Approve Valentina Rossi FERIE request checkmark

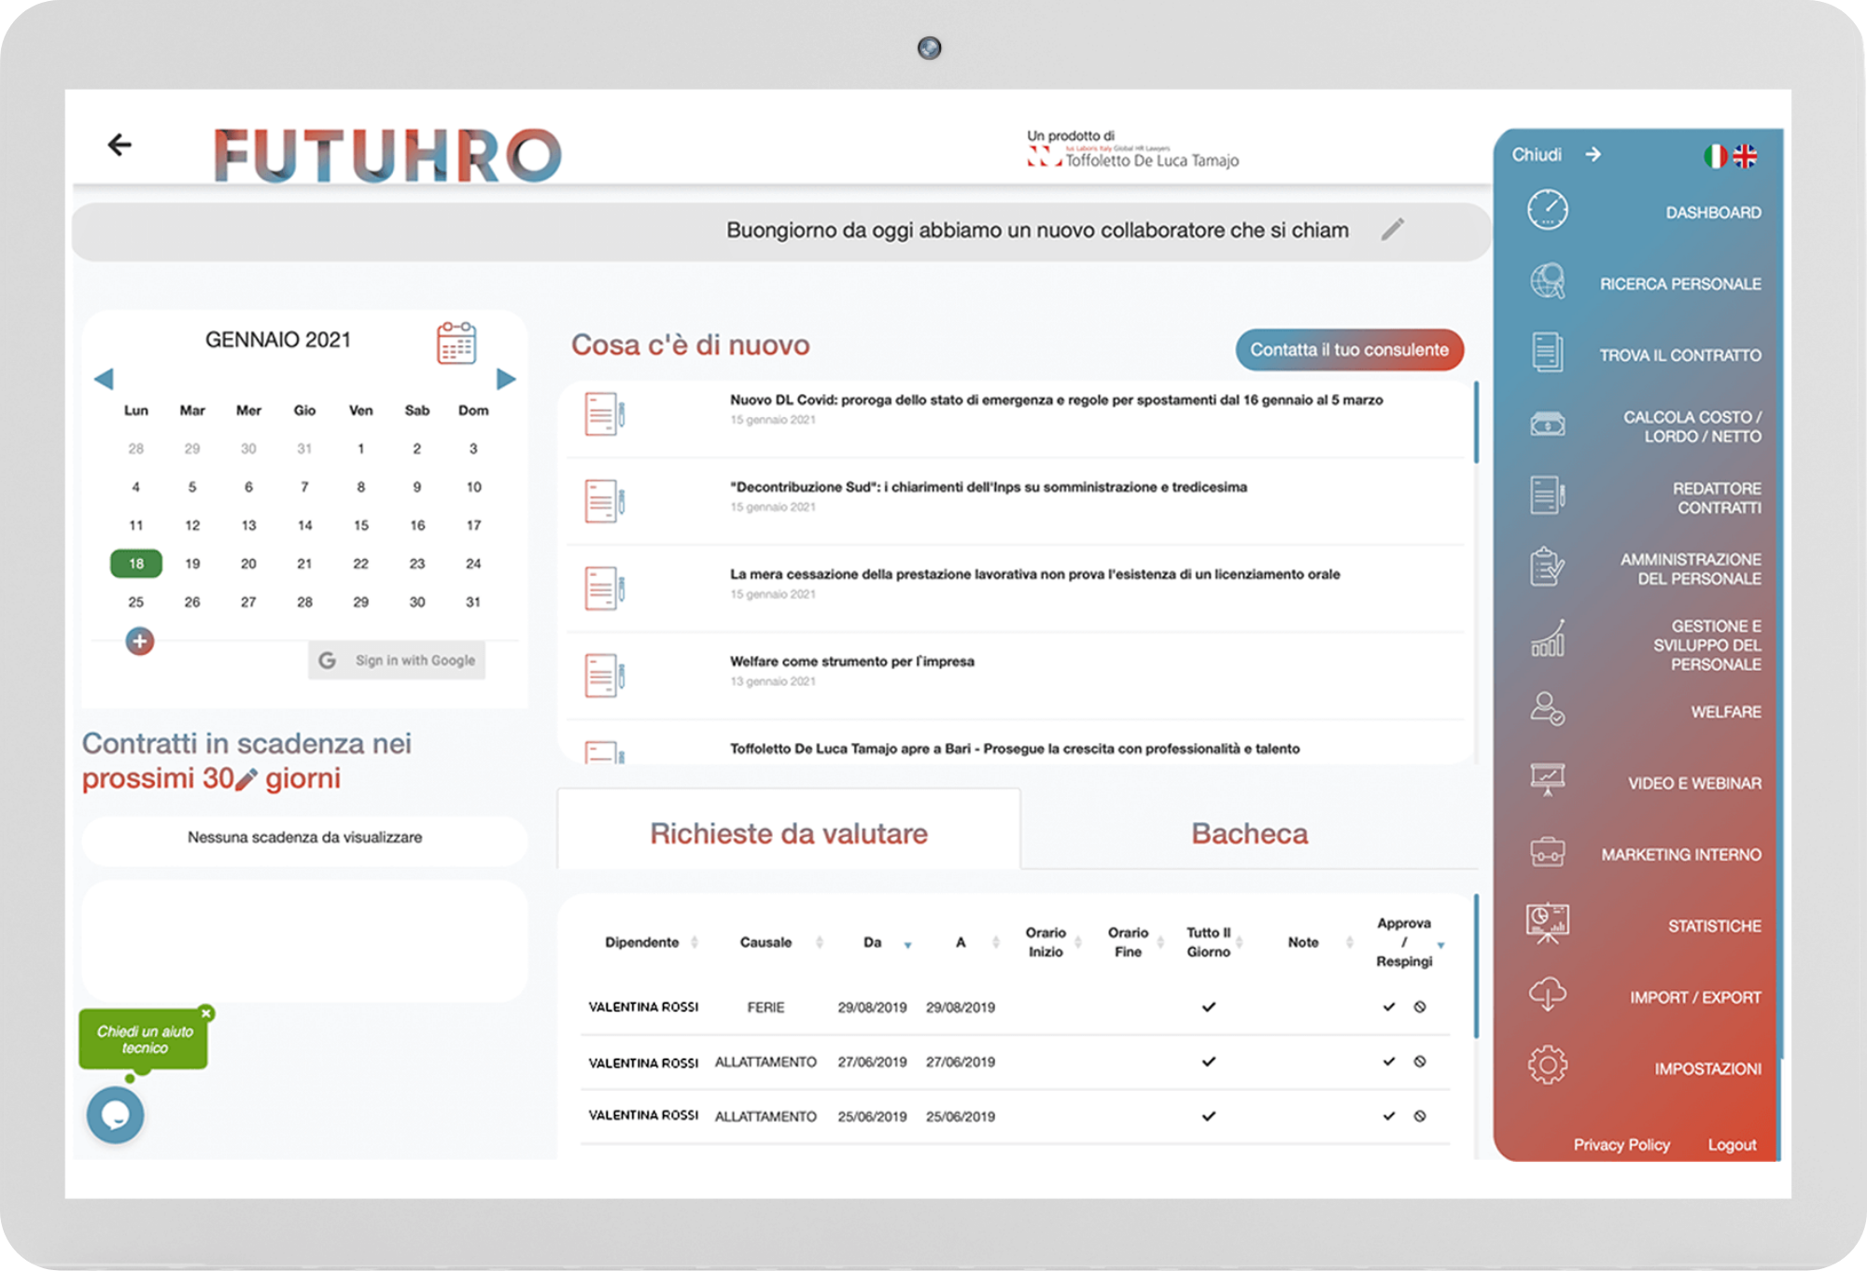tap(1389, 1007)
